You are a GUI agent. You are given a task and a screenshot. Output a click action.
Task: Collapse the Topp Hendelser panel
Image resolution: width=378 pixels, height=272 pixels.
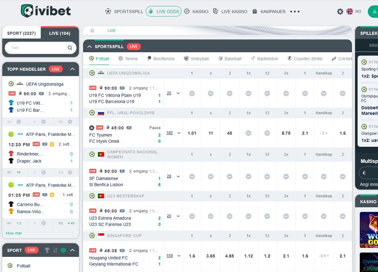pyautogui.click(x=72, y=69)
